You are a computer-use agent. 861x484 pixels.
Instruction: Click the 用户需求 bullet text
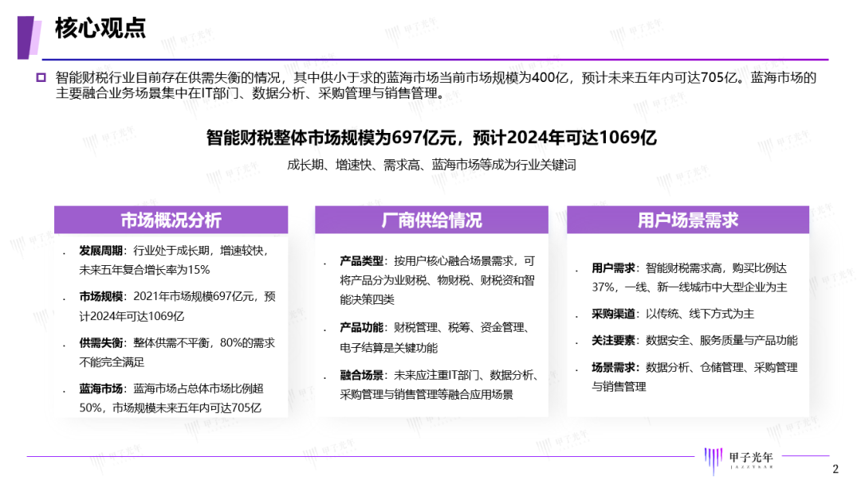(690, 277)
